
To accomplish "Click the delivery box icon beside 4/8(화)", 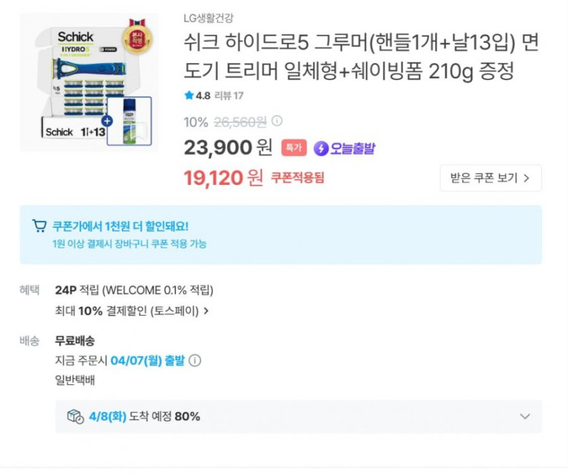I will 75,416.
